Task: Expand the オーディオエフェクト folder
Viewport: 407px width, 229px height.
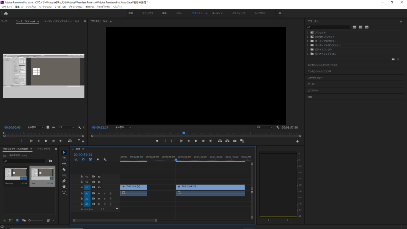Action: click(x=308, y=41)
